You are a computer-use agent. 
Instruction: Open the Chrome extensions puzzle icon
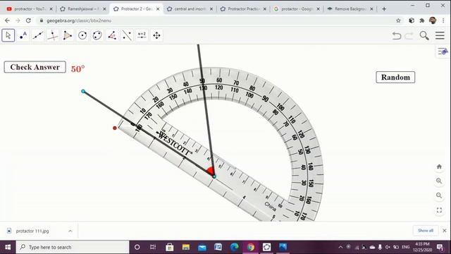coord(422,20)
